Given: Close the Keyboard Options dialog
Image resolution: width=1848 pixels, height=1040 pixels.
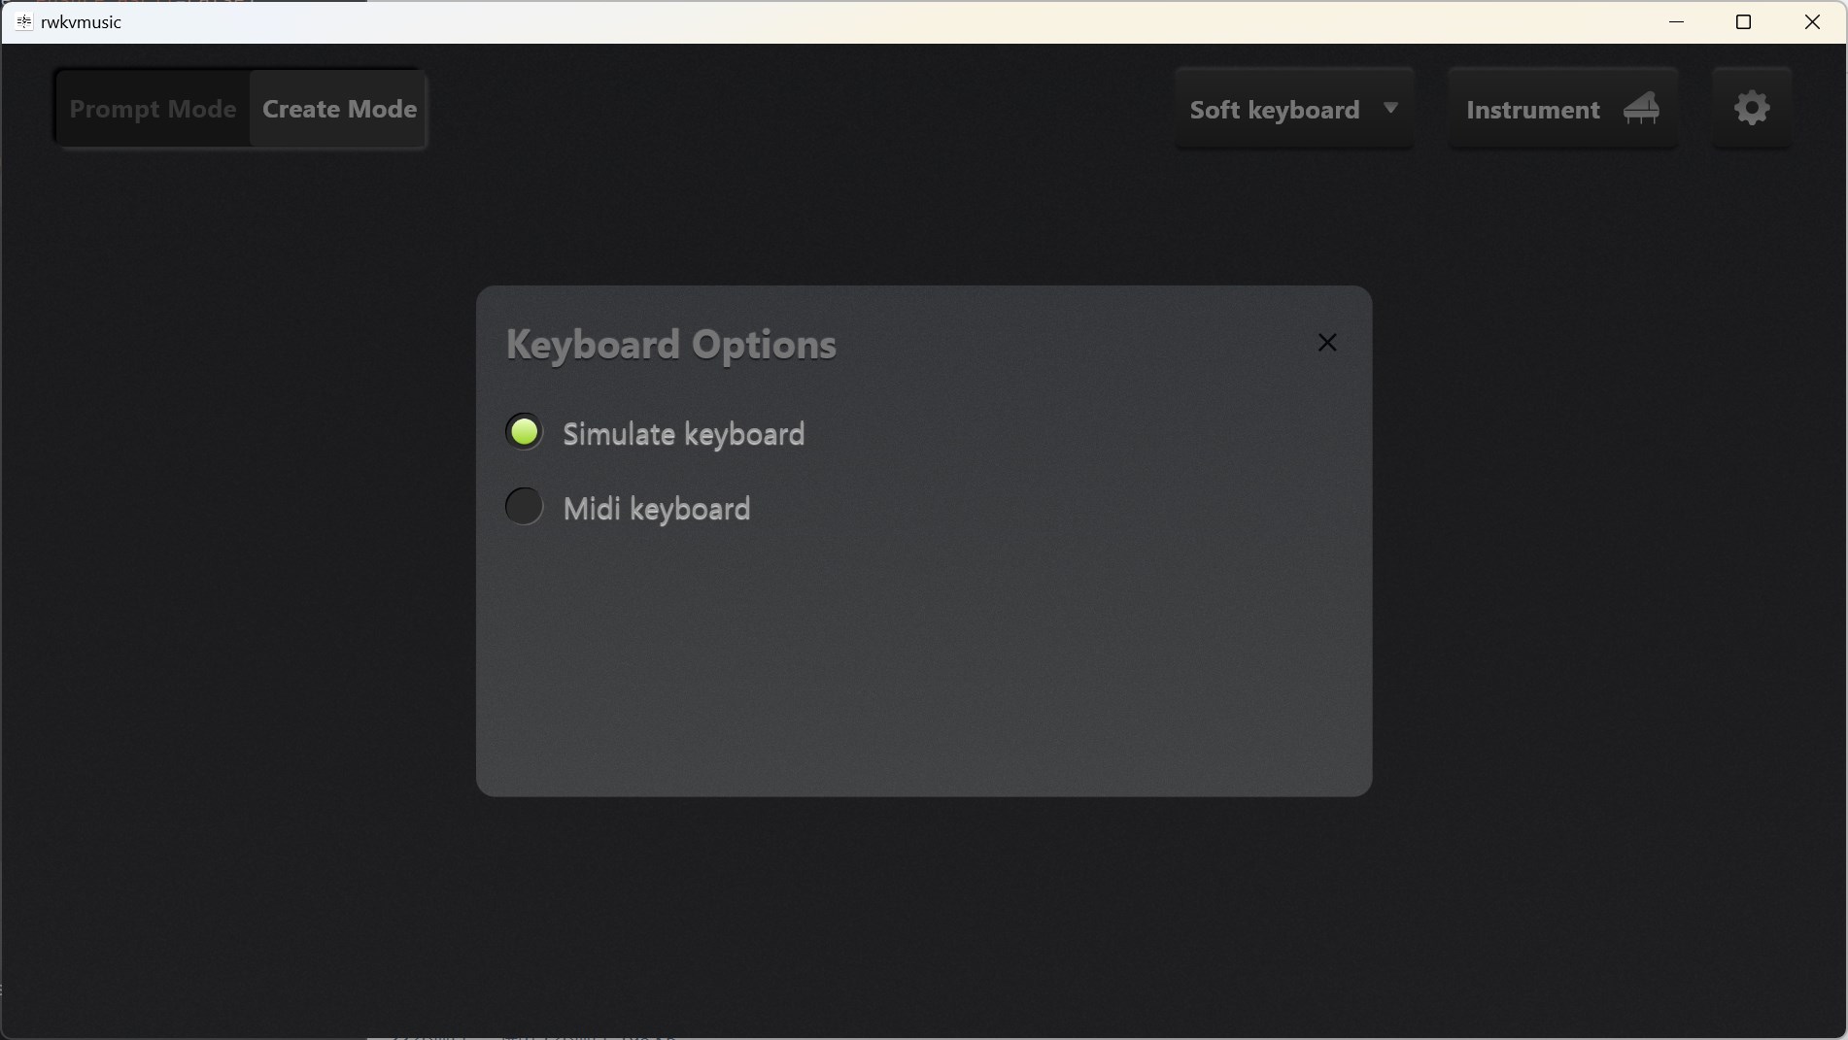Looking at the screenshot, I should coord(1327,343).
